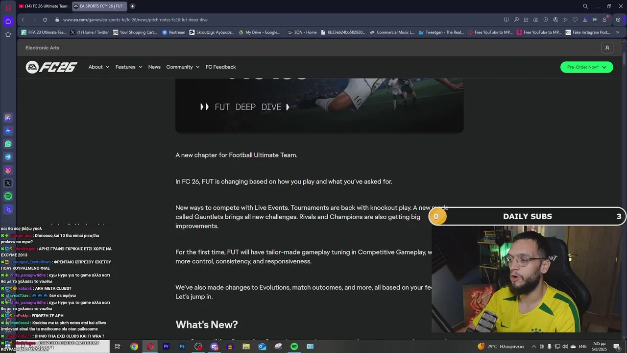The height and width of the screenshot is (353, 627).
Task: Open OBS Studio from the taskbar
Action: (198, 347)
